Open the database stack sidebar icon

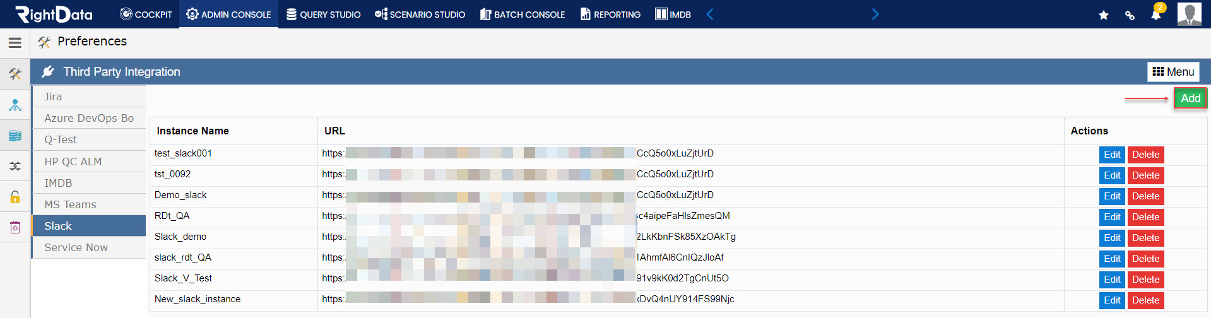coord(15,136)
